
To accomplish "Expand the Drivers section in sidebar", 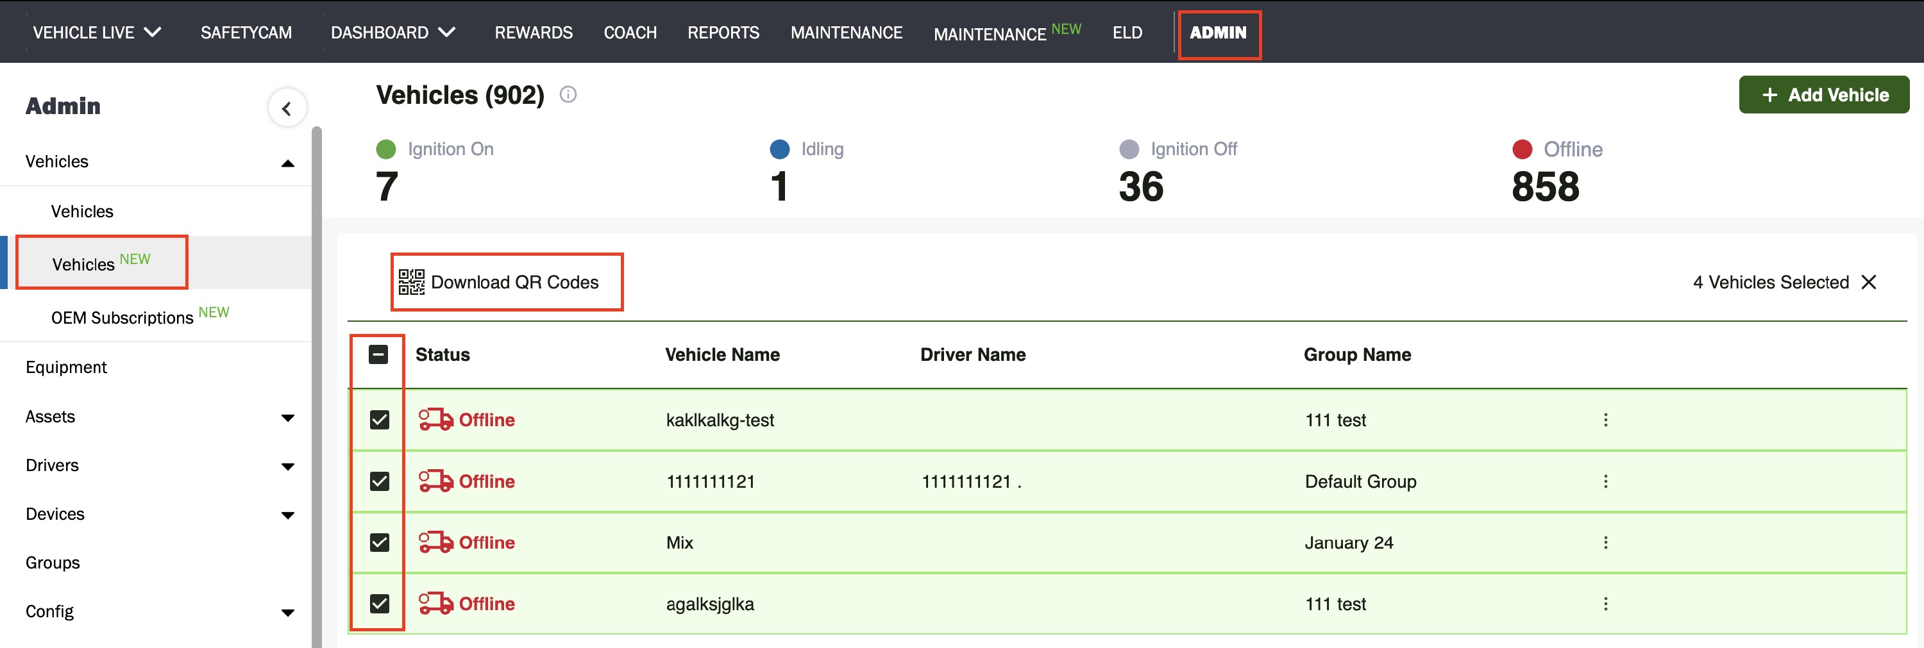I will [x=287, y=467].
